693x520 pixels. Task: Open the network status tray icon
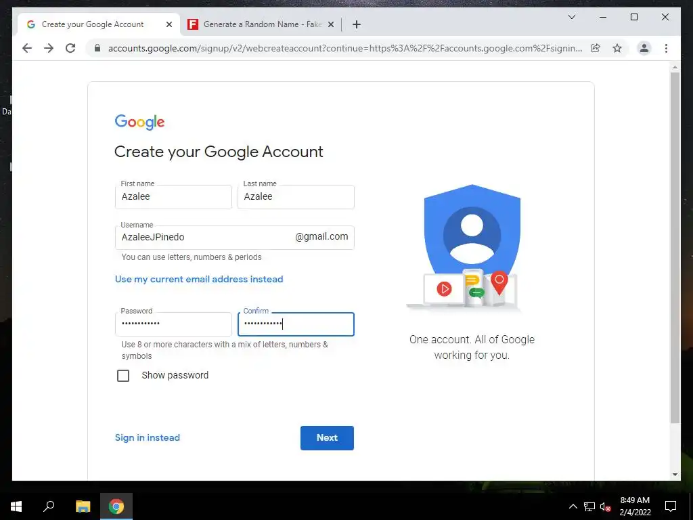tap(589, 506)
